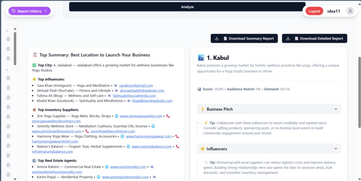Open harmonyyogawear@info.com link
The width and height of the screenshot is (361, 181).
[x=55, y=141]
